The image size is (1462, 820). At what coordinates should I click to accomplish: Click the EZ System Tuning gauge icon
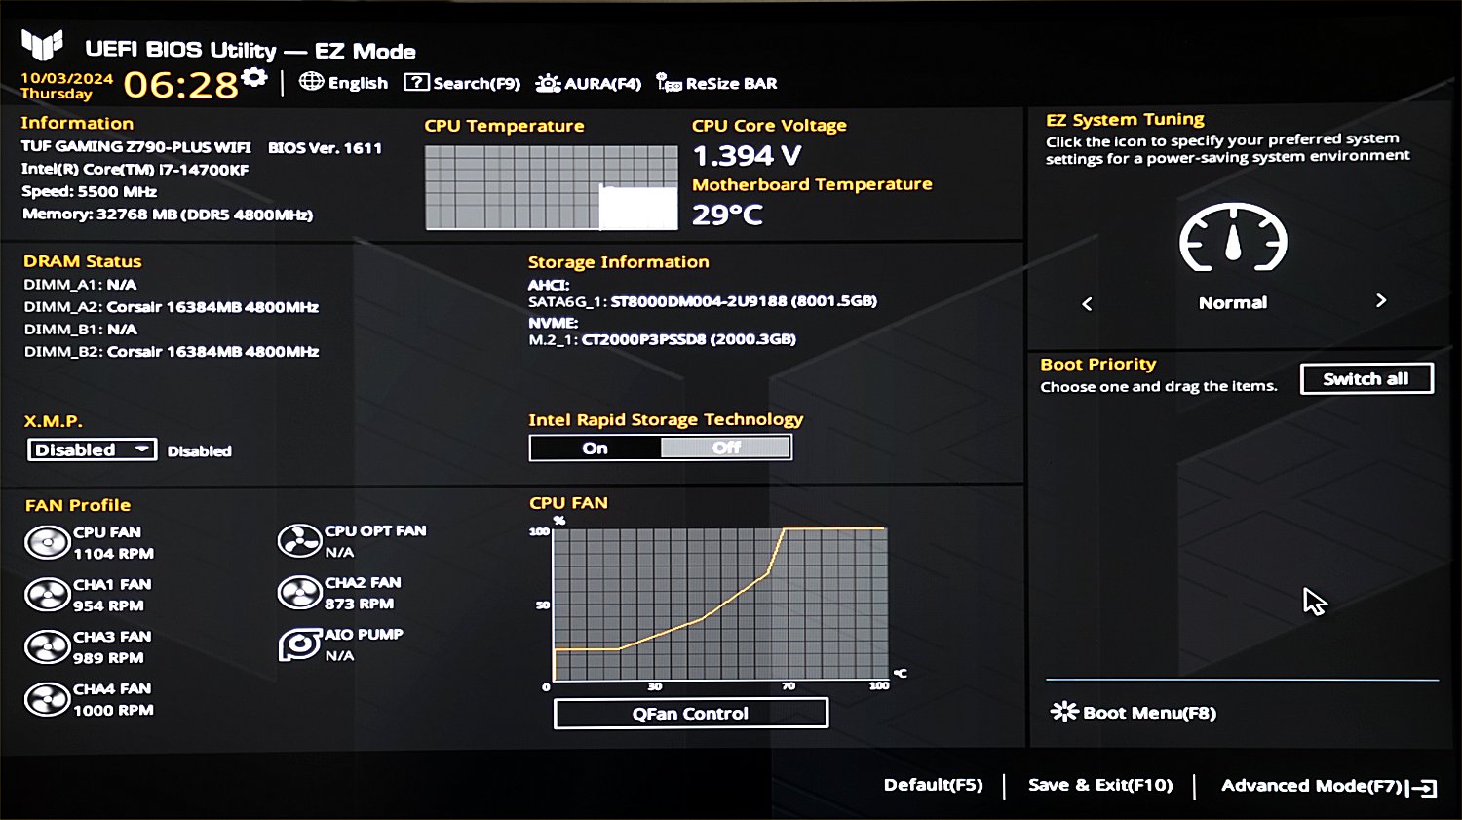1233,237
